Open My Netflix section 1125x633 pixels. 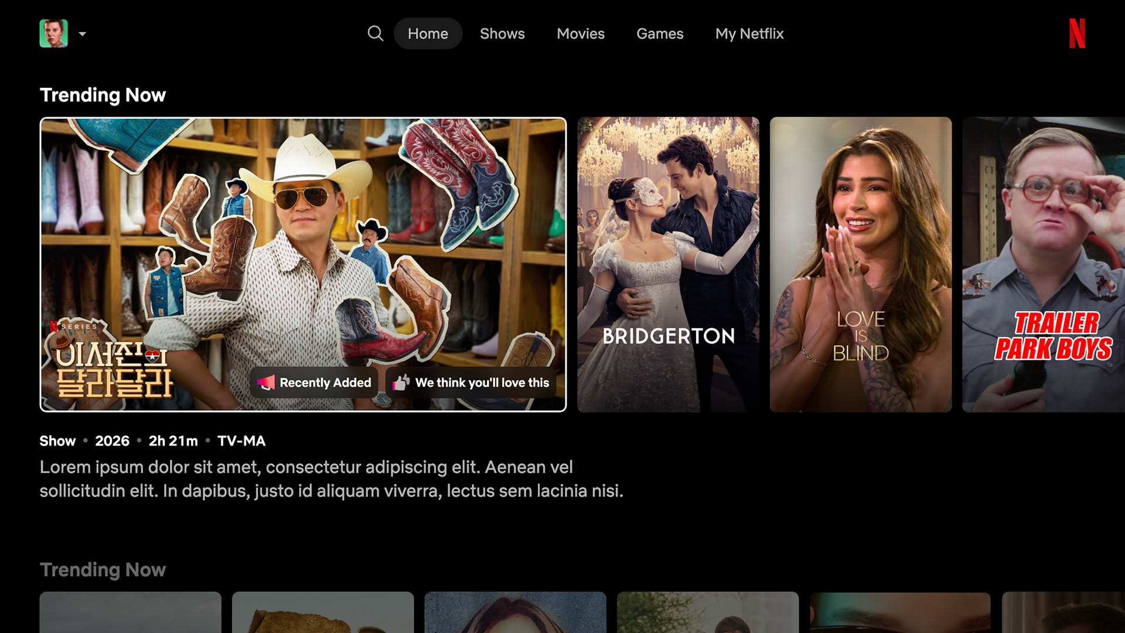749,33
